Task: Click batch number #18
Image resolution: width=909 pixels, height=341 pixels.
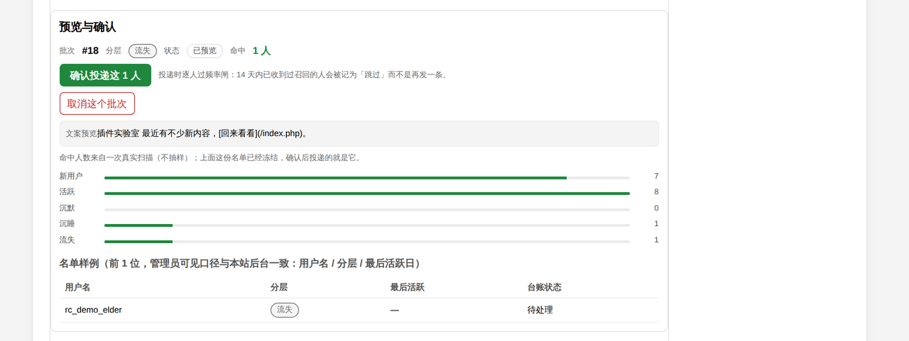Action: 90,51
